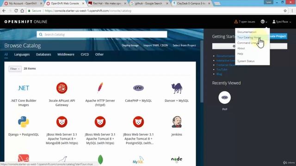Click Import YAML / JSON link
296x166 pixels.
pos(155,45)
